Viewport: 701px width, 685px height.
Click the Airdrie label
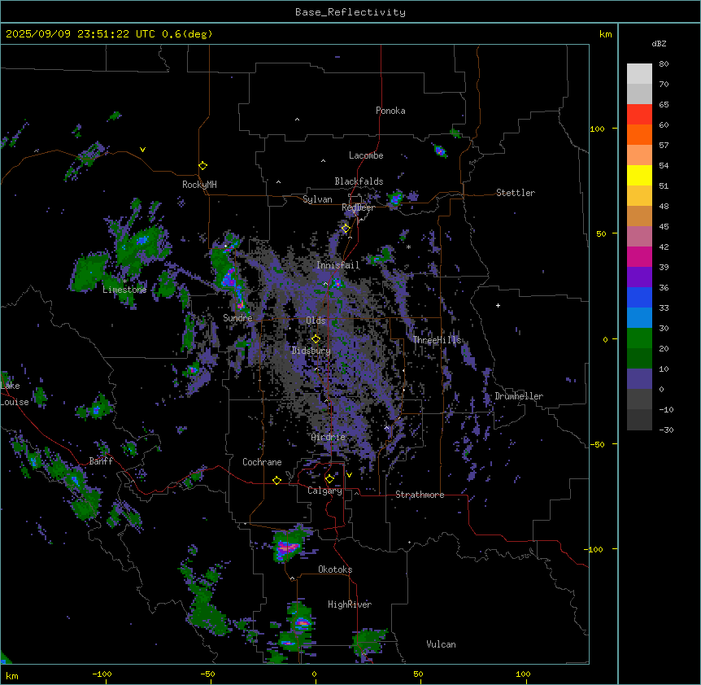329,437
